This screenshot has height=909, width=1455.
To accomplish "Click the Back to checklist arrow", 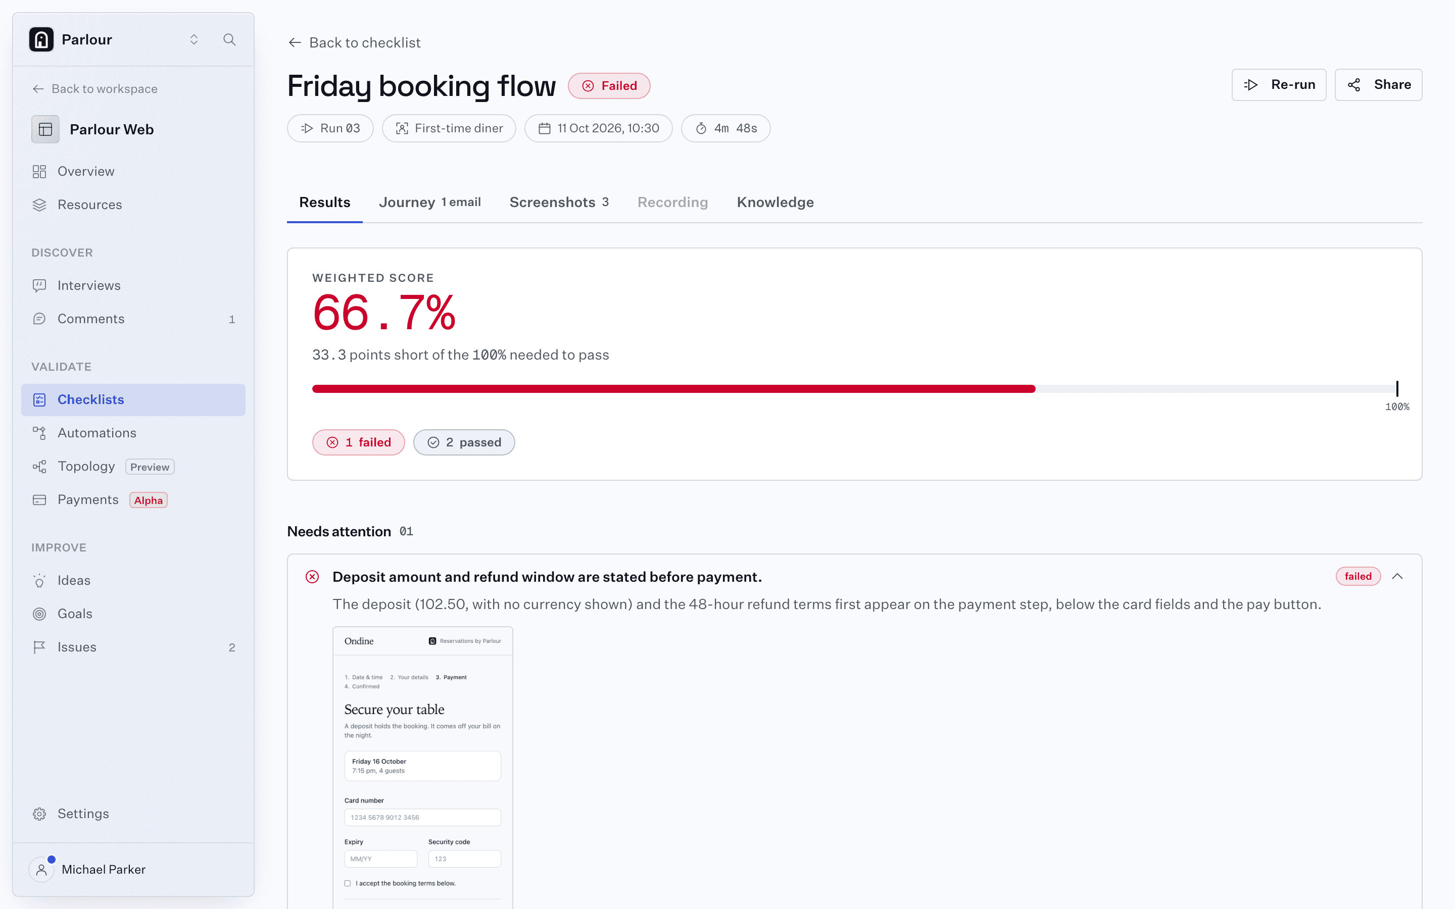I will click(295, 43).
